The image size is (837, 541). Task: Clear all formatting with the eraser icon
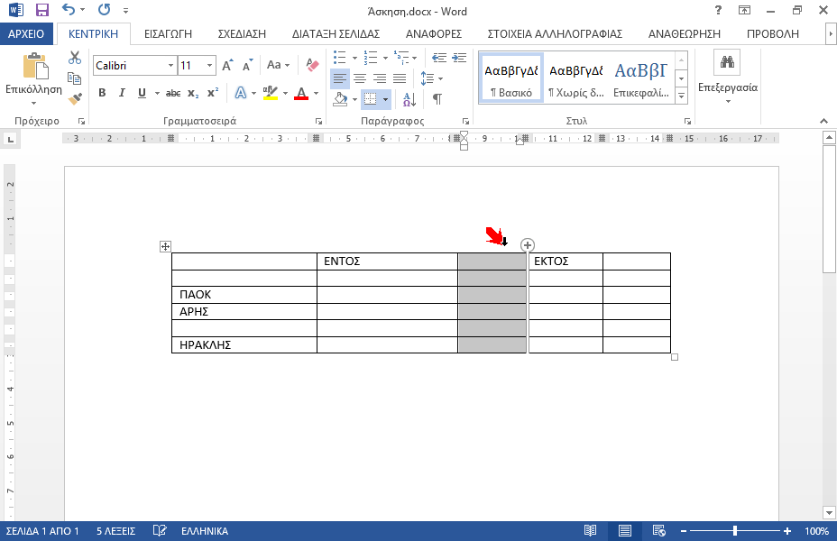click(312, 65)
